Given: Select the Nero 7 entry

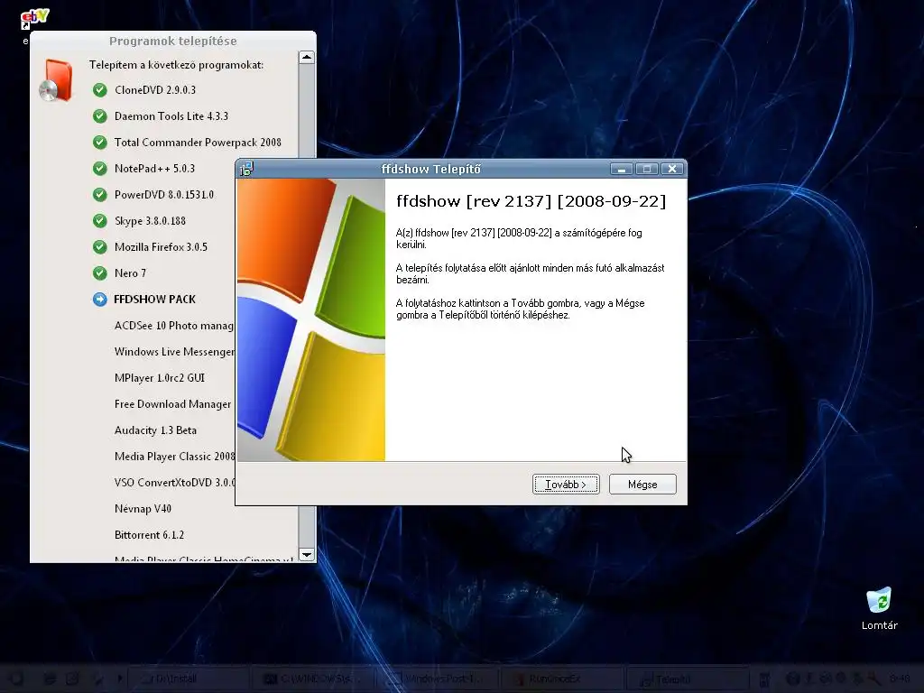Looking at the screenshot, I should coord(130,273).
